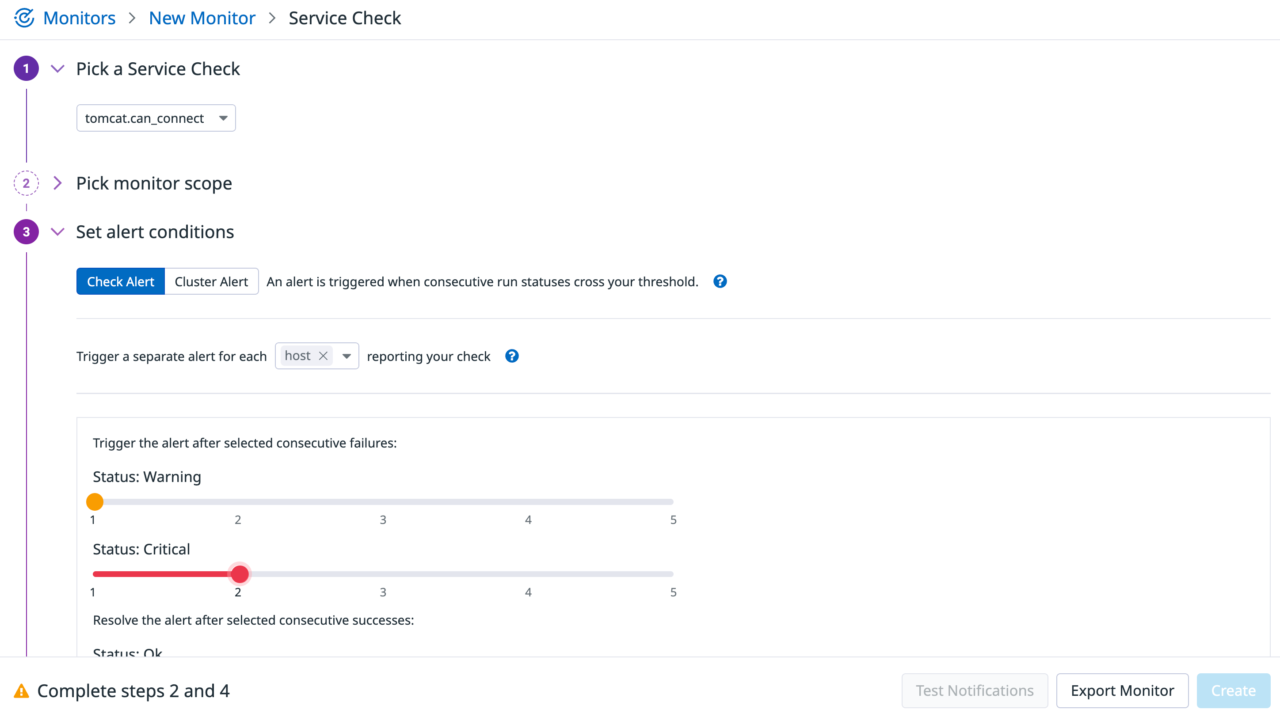Open help tooltip next to threshold explanation

pos(720,281)
